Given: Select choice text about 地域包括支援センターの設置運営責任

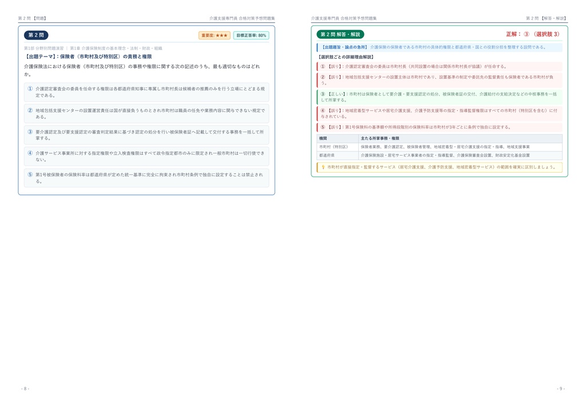Looking at the screenshot, I should [x=150, y=113].
